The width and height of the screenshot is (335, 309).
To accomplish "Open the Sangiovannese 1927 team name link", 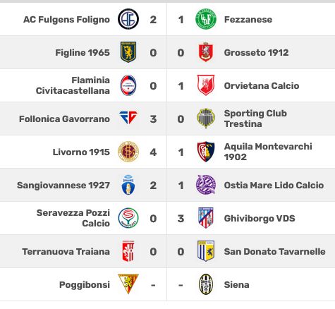I will click(63, 186).
